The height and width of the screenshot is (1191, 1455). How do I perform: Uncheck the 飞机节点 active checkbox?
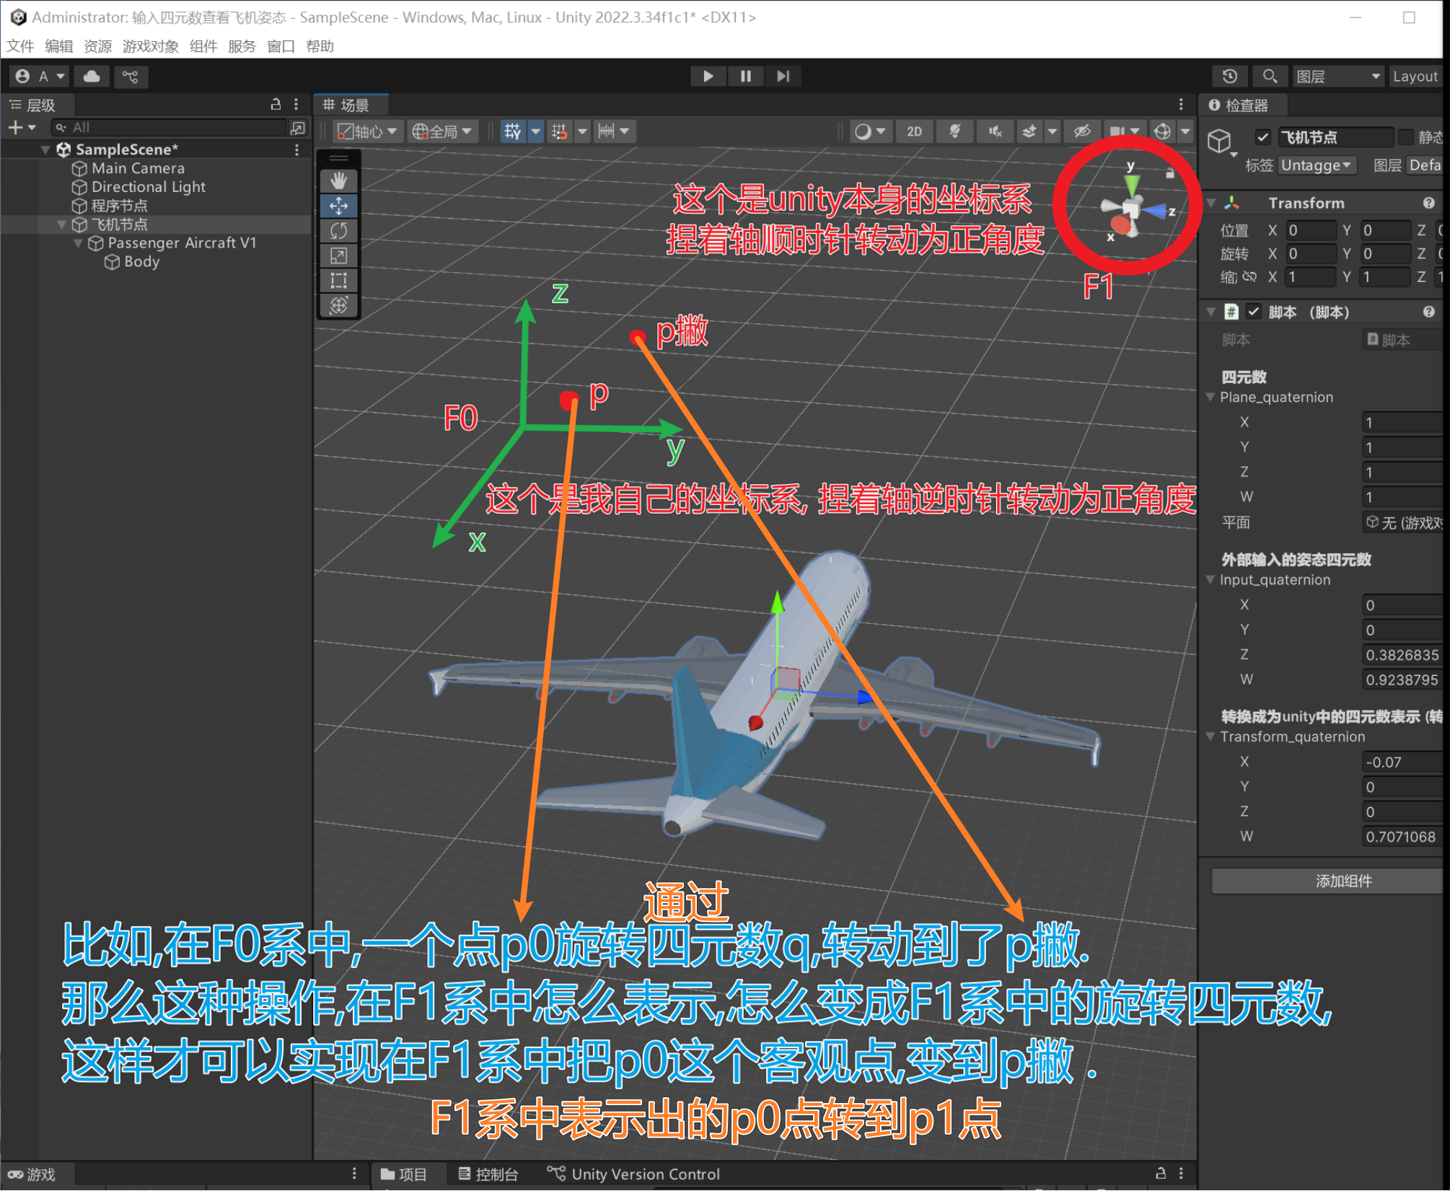click(x=1262, y=137)
